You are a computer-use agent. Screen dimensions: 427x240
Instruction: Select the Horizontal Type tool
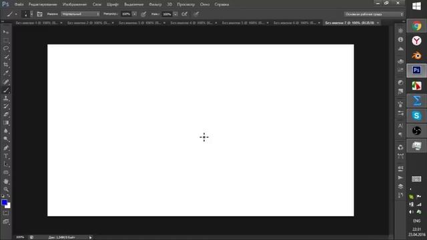pos(6,156)
